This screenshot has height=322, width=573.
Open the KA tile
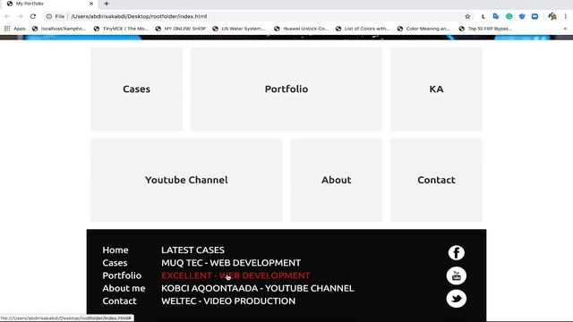point(436,89)
